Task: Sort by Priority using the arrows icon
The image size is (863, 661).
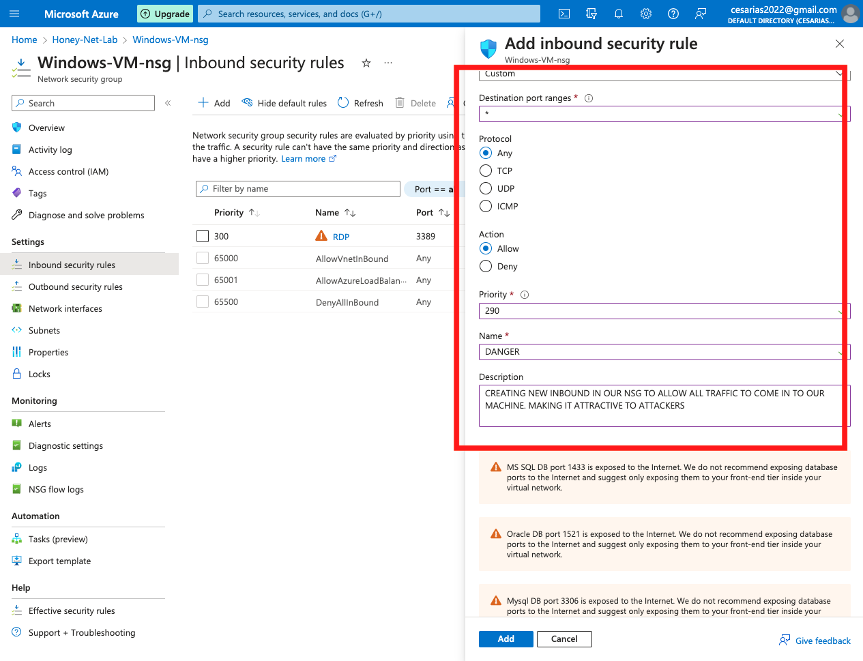Action: [x=254, y=213]
